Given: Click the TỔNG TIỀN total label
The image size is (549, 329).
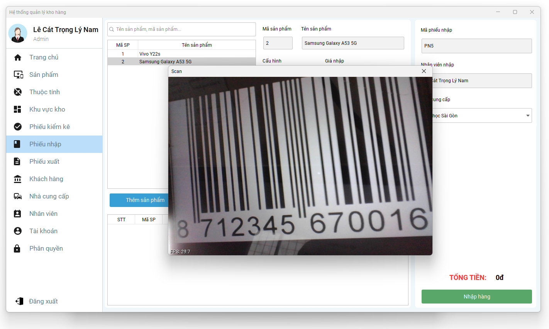Looking at the screenshot, I should (468, 277).
